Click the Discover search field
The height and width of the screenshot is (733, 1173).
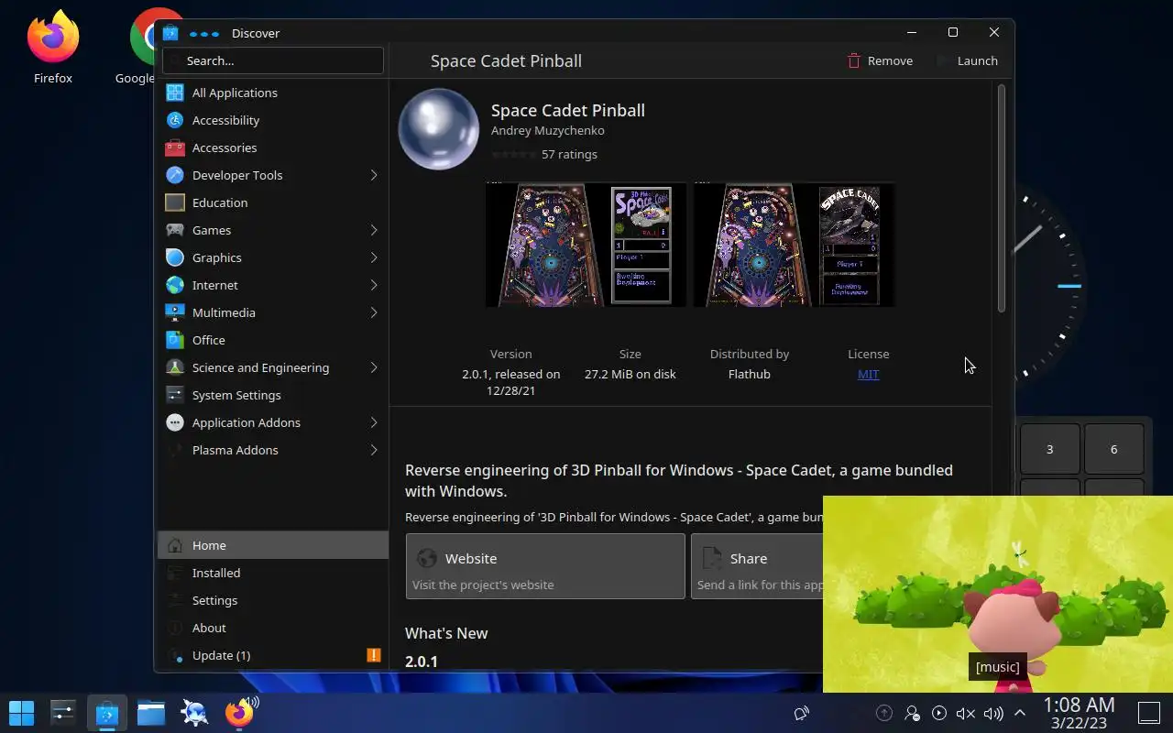pyautogui.click(x=273, y=60)
